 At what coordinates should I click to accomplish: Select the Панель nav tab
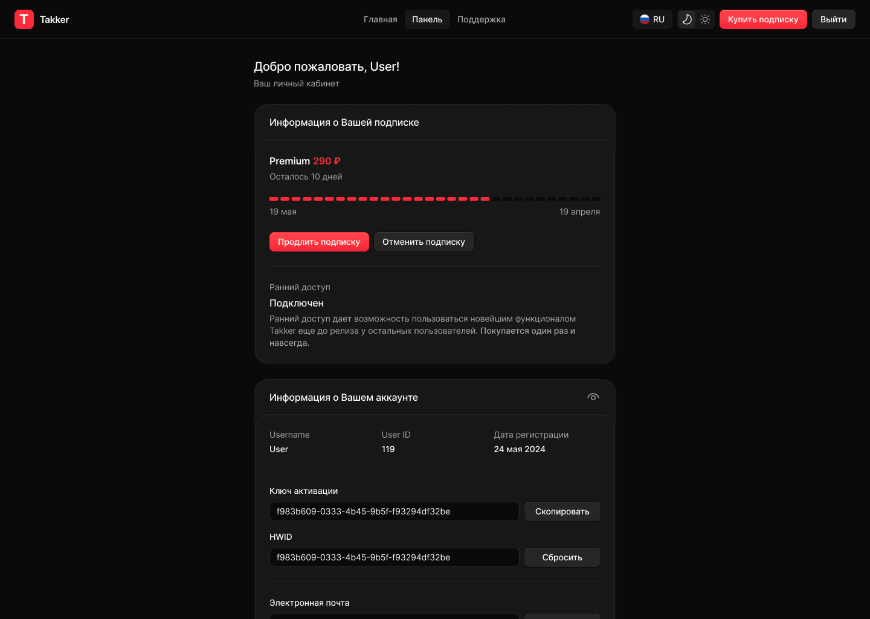427,19
